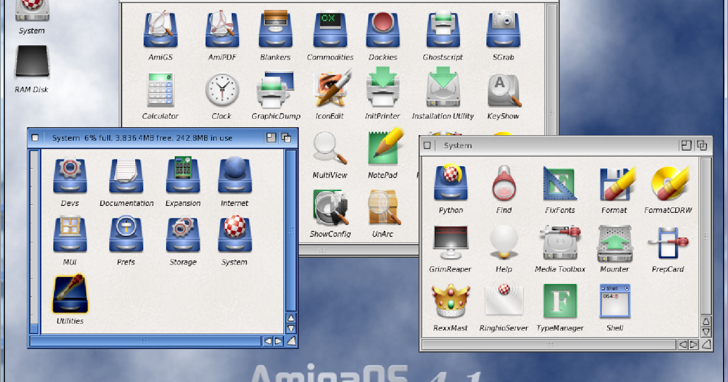Open the Prefs drawer
728x382 pixels.
tap(126, 235)
